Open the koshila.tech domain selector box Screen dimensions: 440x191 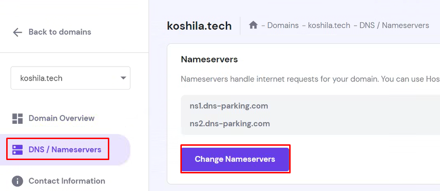point(71,78)
